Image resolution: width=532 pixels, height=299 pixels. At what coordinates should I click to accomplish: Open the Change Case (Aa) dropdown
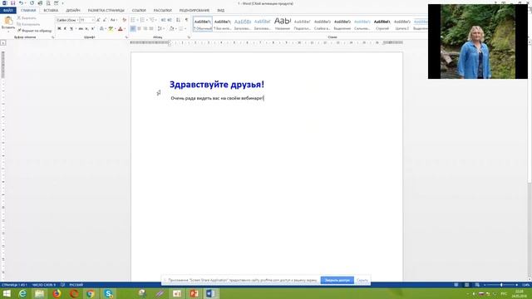click(114, 20)
